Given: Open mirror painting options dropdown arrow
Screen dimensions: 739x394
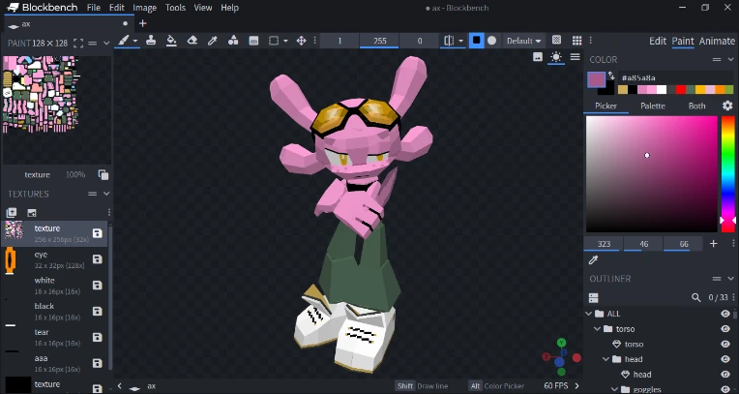Looking at the screenshot, I should point(461,41).
